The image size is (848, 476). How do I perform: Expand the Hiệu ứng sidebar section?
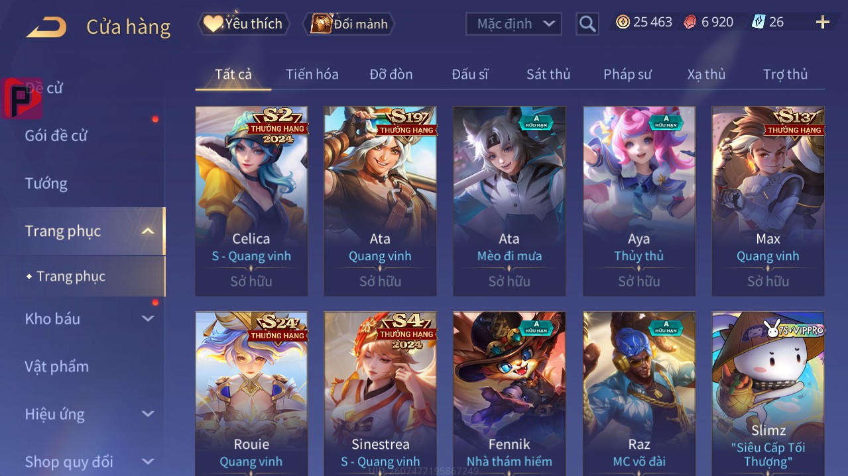(149, 414)
